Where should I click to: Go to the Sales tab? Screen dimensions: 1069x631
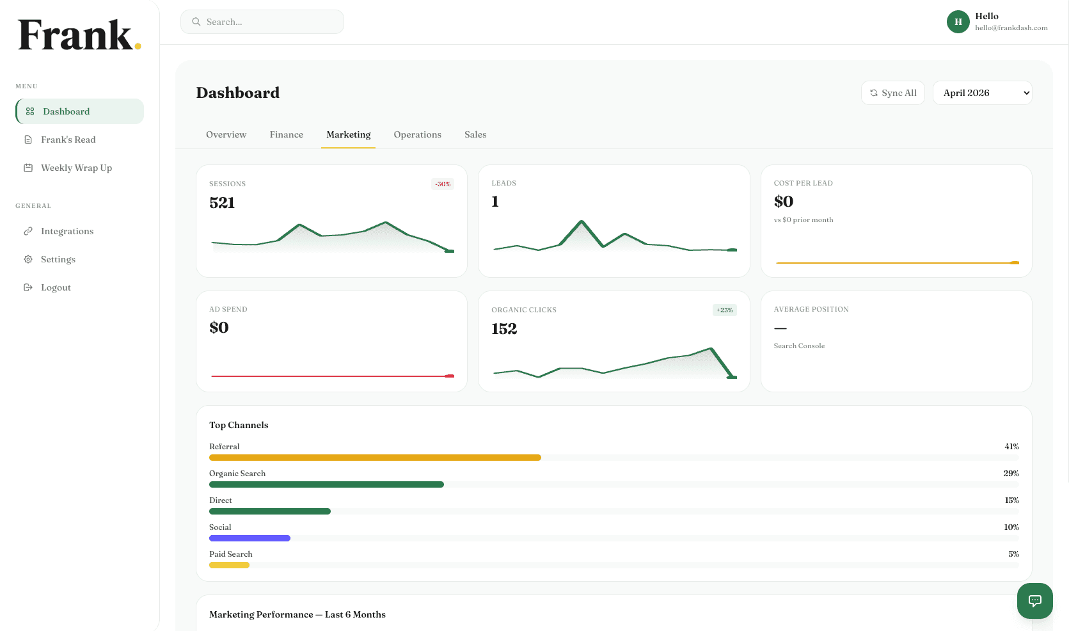pyautogui.click(x=475, y=134)
